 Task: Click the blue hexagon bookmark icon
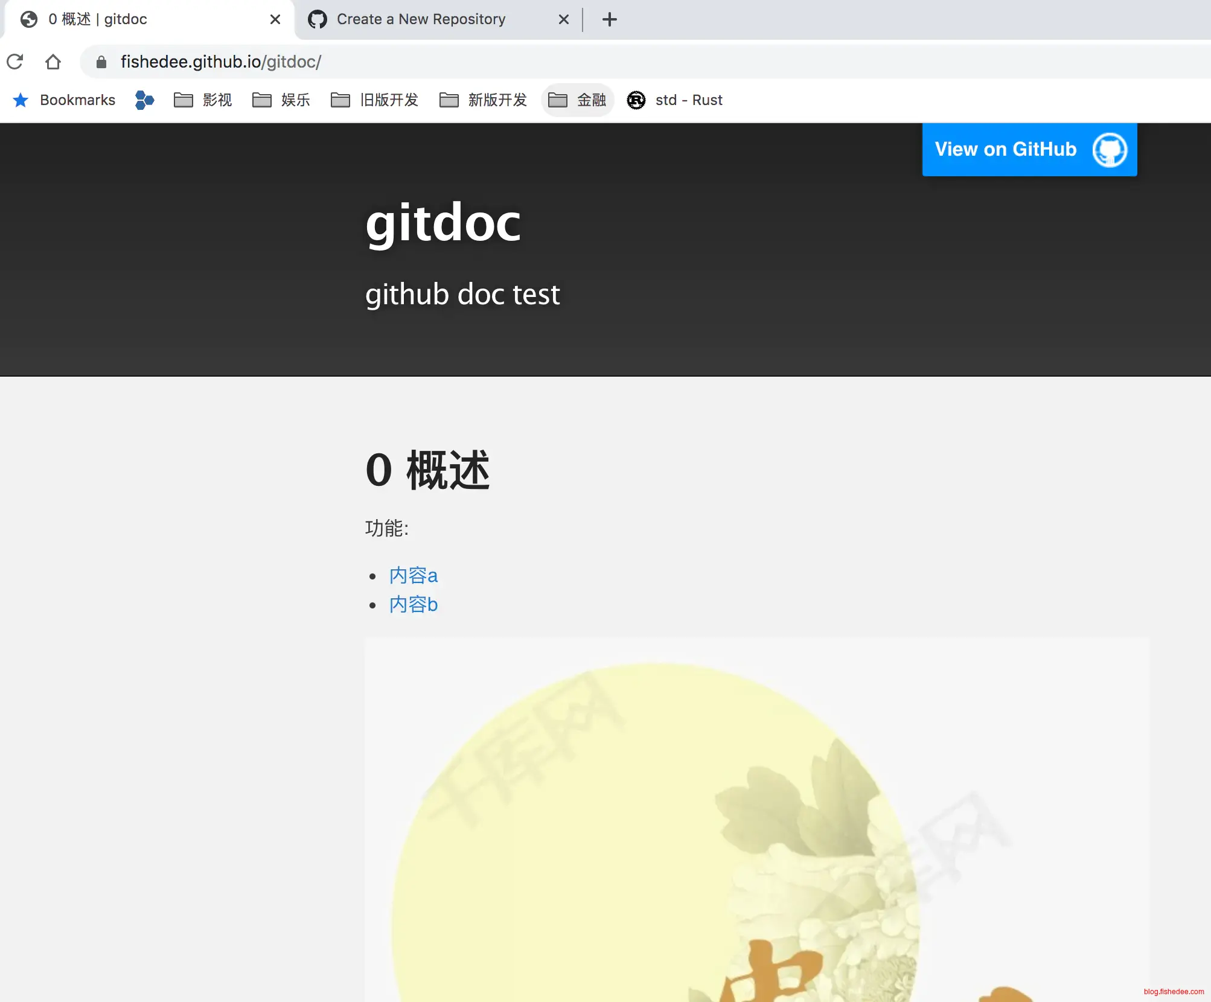(144, 100)
